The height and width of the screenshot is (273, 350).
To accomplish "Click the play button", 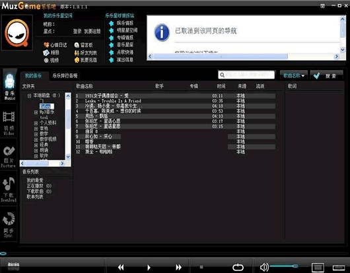I will pos(149,267).
